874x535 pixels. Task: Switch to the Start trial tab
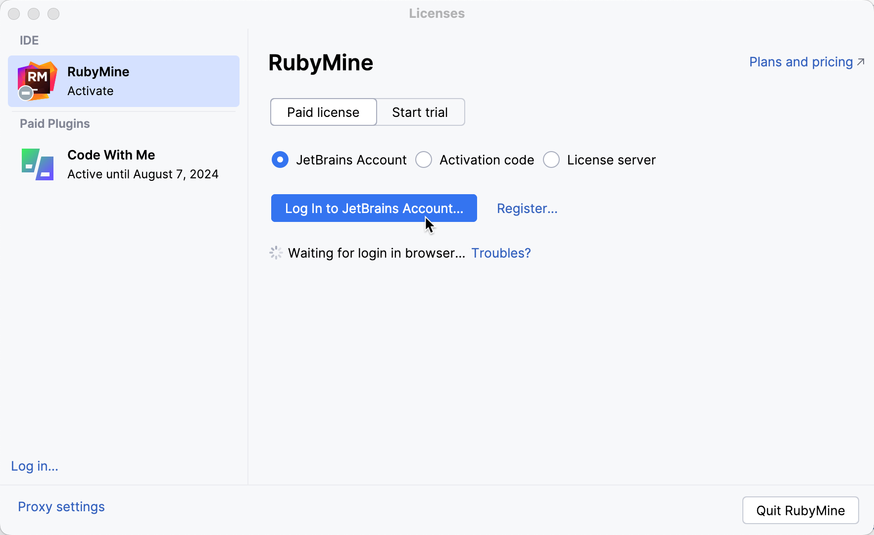[420, 112]
